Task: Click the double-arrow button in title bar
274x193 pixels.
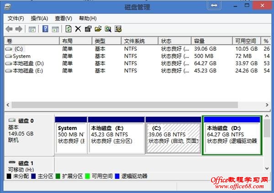Action: coord(214,5)
